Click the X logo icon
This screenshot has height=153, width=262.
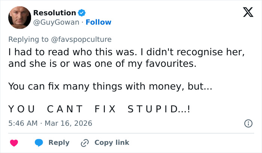pyautogui.click(x=246, y=13)
